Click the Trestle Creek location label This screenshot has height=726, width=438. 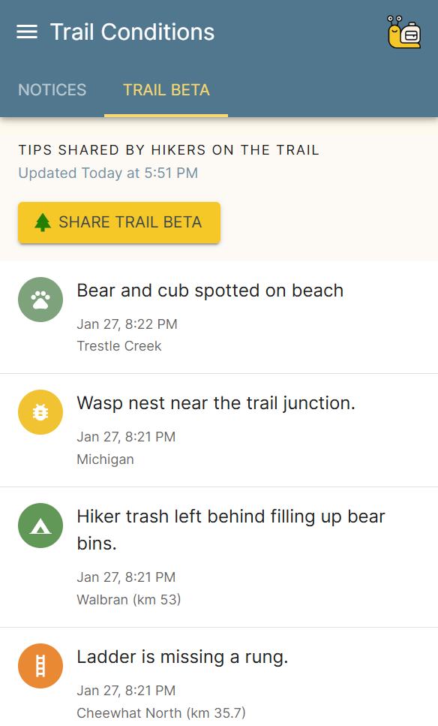coord(119,346)
